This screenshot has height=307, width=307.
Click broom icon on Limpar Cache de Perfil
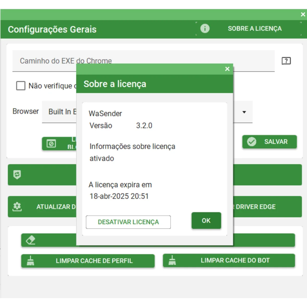coord(30,261)
